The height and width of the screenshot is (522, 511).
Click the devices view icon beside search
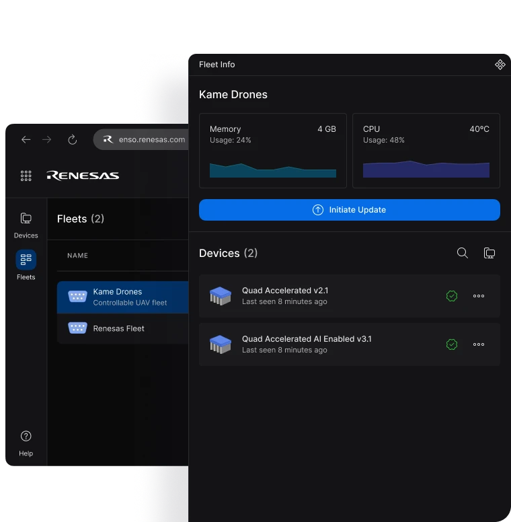[489, 253]
